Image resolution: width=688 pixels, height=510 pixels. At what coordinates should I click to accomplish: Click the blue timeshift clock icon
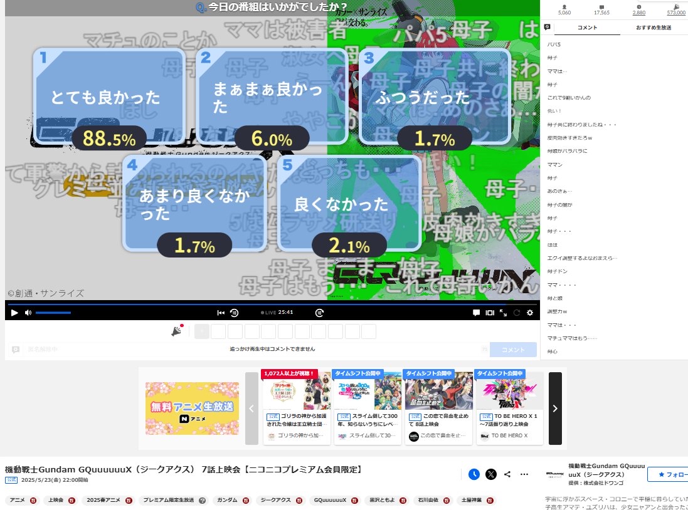pos(474,474)
